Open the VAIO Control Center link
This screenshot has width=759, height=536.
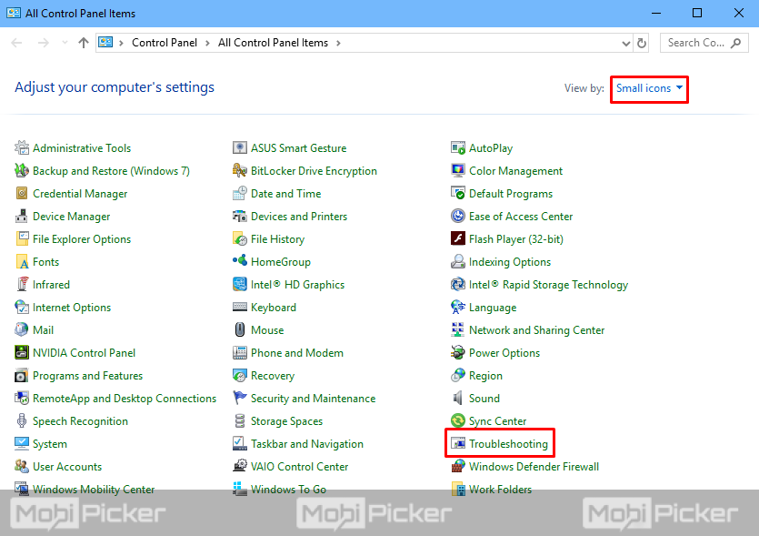(299, 467)
